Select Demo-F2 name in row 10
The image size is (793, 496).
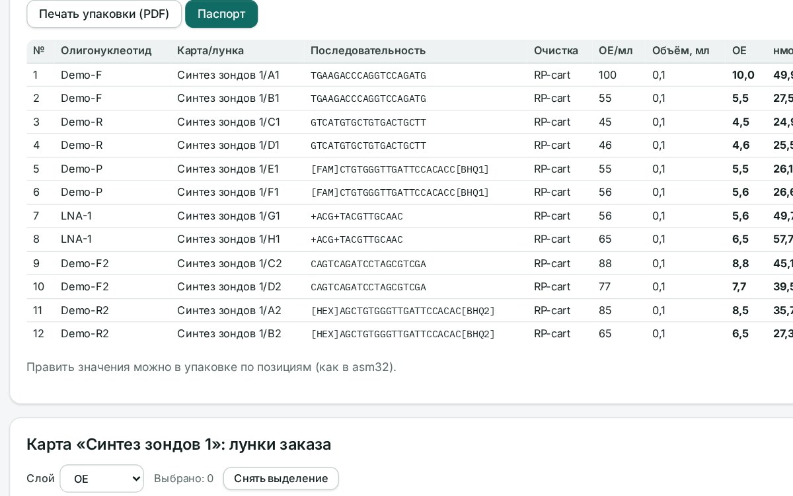[85, 286]
